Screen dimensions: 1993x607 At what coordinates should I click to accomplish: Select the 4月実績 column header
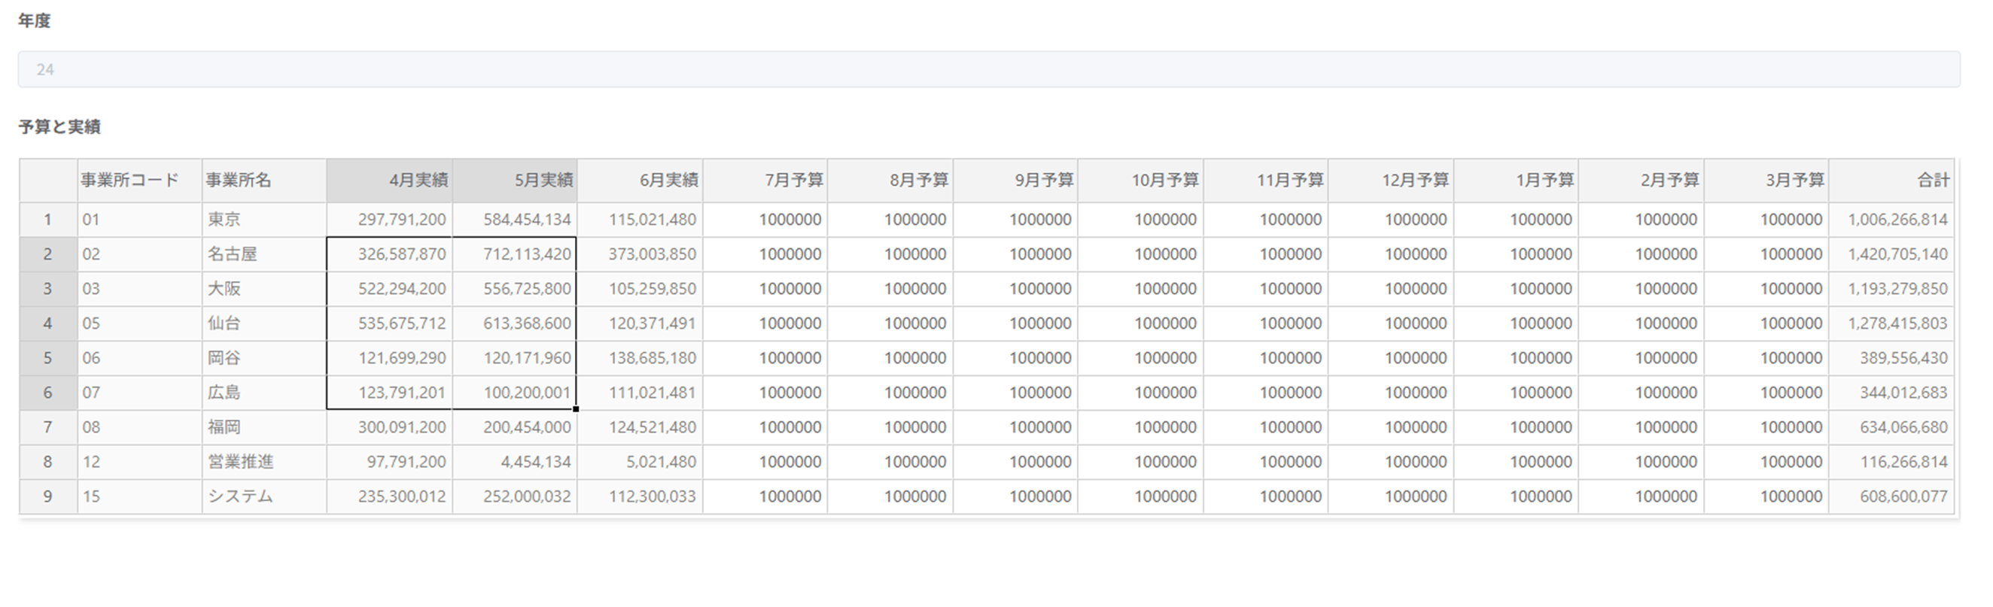[x=389, y=181]
